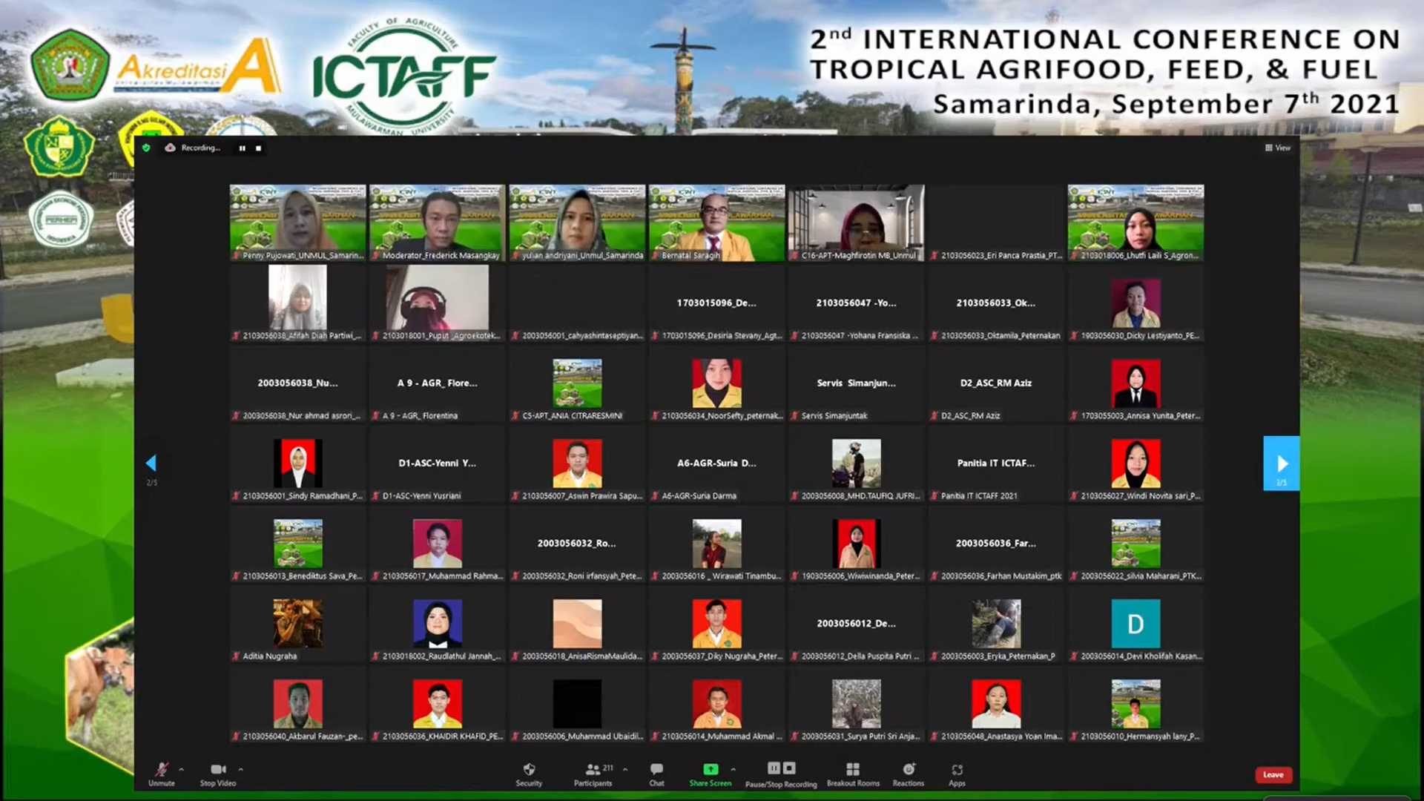Select Aswin Prawira's participant tile
Image resolution: width=1424 pixels, height=801 pixels.
click(577, 463)
